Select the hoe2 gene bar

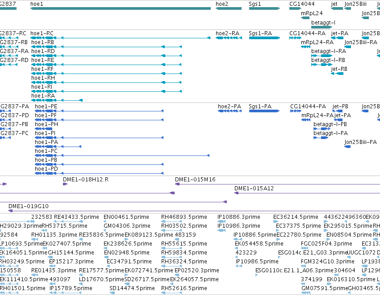[229, 8]
